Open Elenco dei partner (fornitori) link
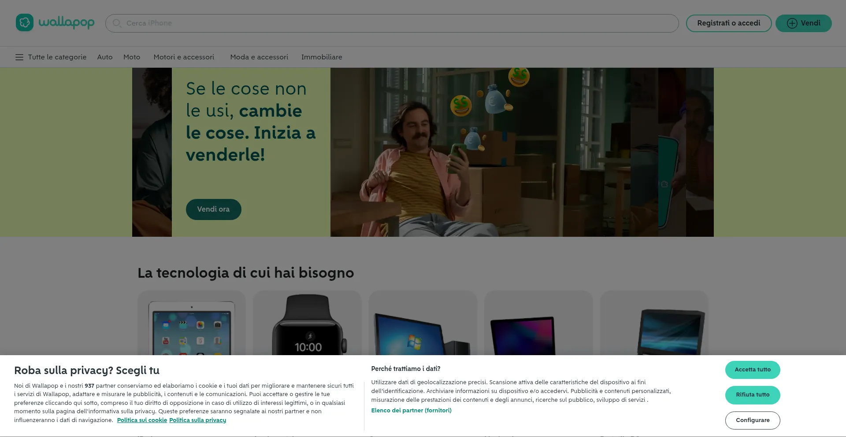Screen dimensions: 846x437 411,411
